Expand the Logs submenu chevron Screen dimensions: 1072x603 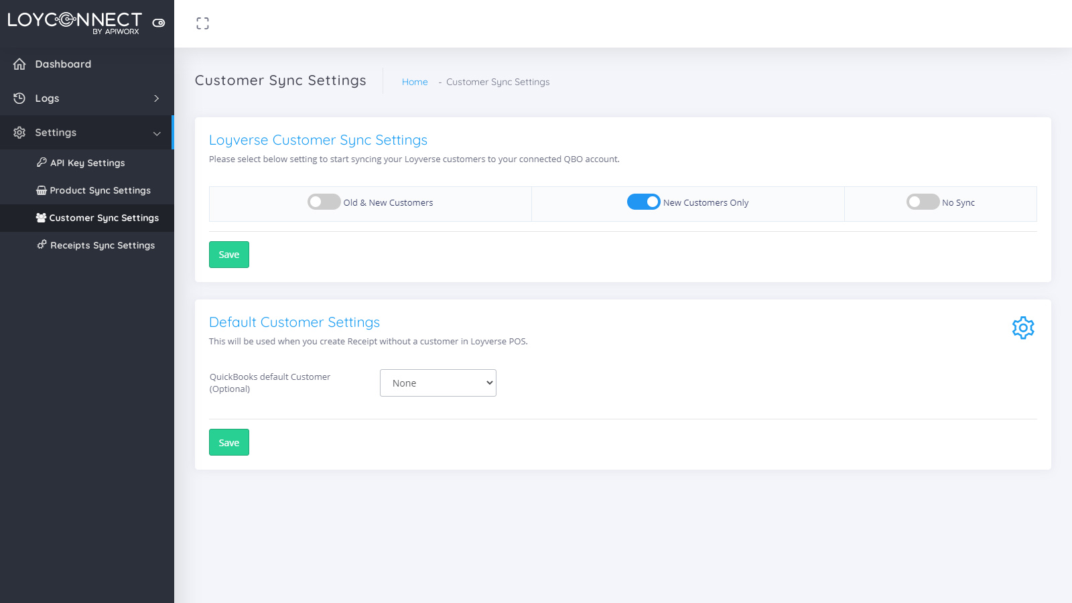(157, 98)
